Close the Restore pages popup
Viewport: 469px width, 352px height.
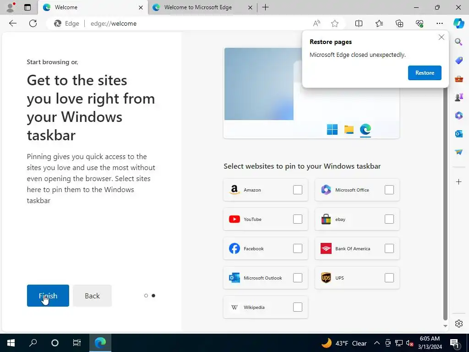point(441,37)
